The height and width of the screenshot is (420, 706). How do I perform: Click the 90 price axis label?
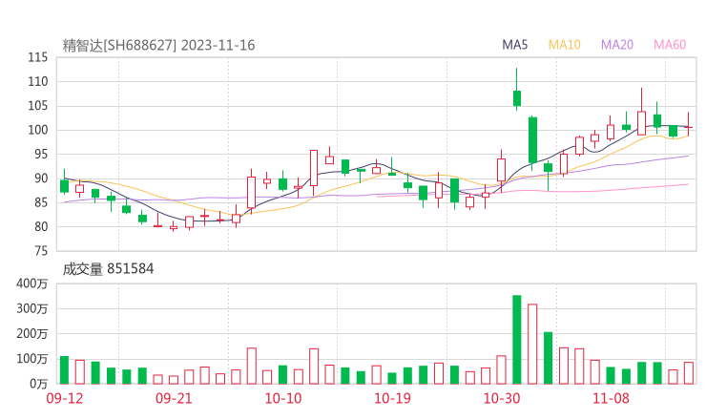[41, 178]
